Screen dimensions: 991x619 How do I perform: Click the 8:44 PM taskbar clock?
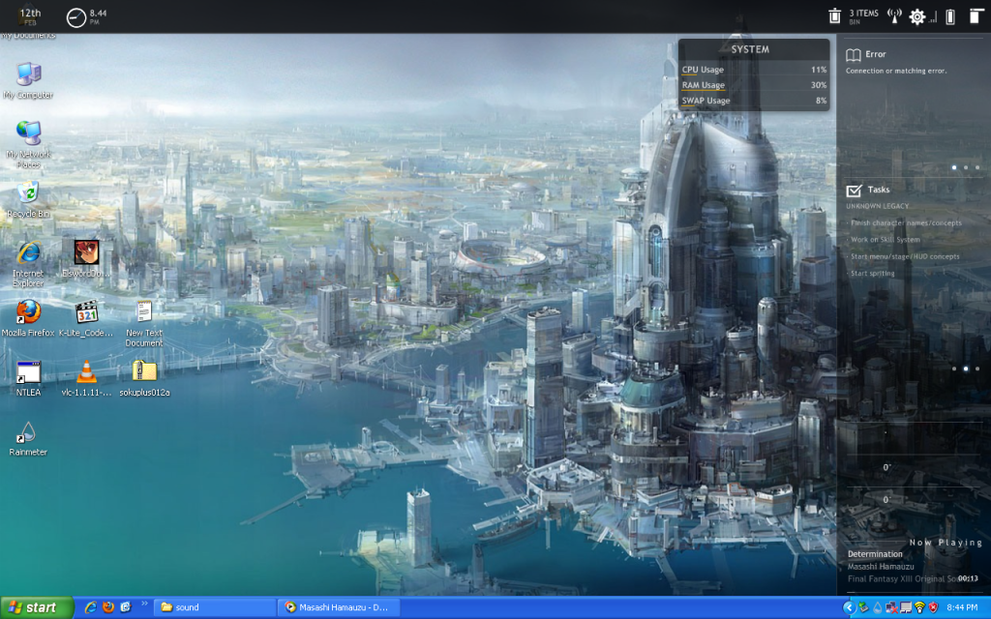[x=962, y=607]
